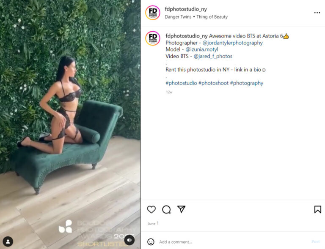Viewport: 325px width, 249px height.
Task: Open #photography hashtag
Action: 246,83
